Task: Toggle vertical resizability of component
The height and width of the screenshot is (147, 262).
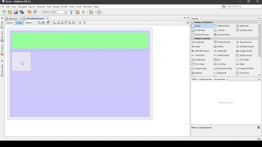Action: 84,23
